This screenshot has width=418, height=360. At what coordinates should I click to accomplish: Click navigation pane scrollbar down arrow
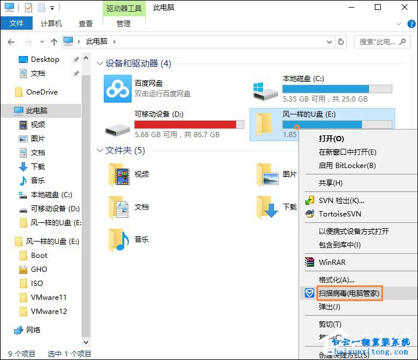[86, 342]
